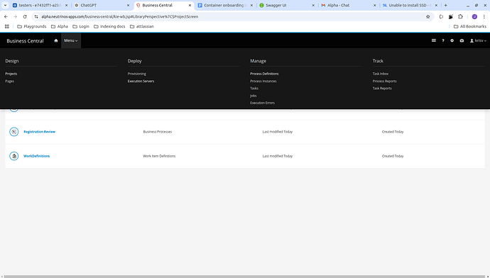
Task: Click the Registration Review process icon
Action: pos(13,132)
